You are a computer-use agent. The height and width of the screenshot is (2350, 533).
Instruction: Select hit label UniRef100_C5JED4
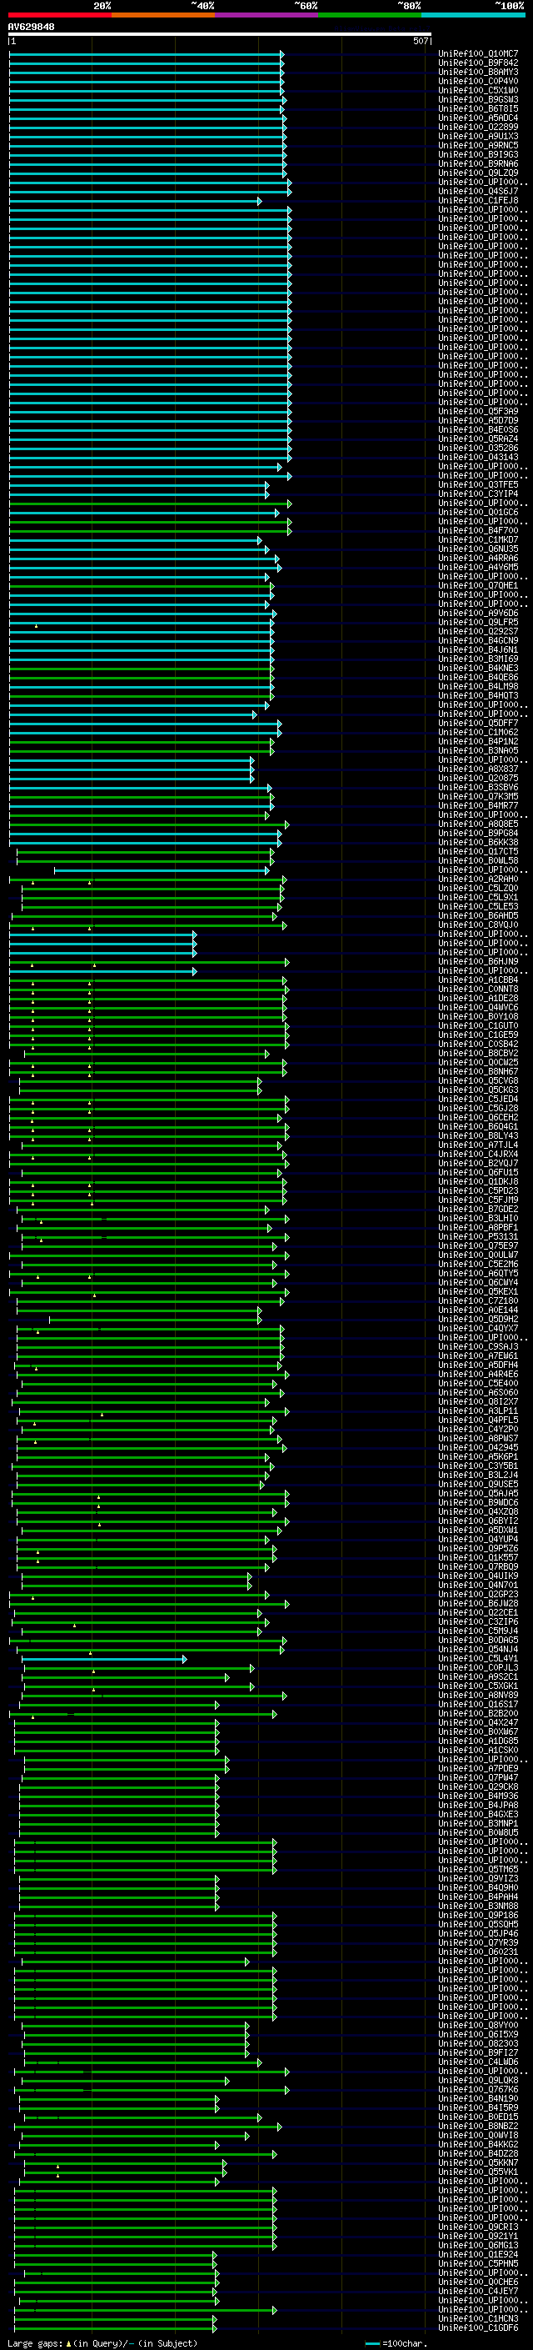[x=478, y=1100]
